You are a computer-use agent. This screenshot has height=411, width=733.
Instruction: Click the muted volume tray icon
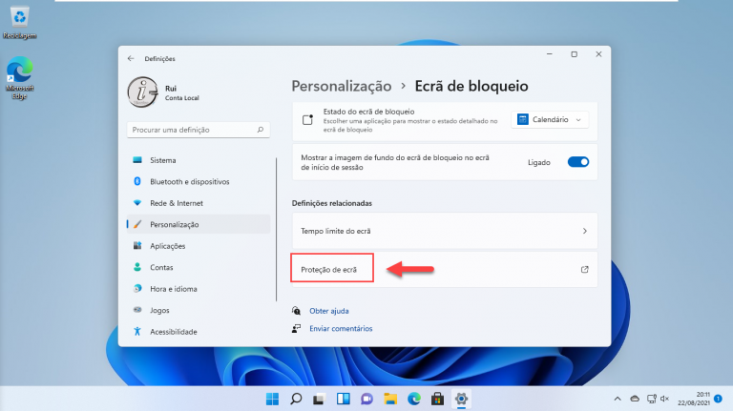664,399
